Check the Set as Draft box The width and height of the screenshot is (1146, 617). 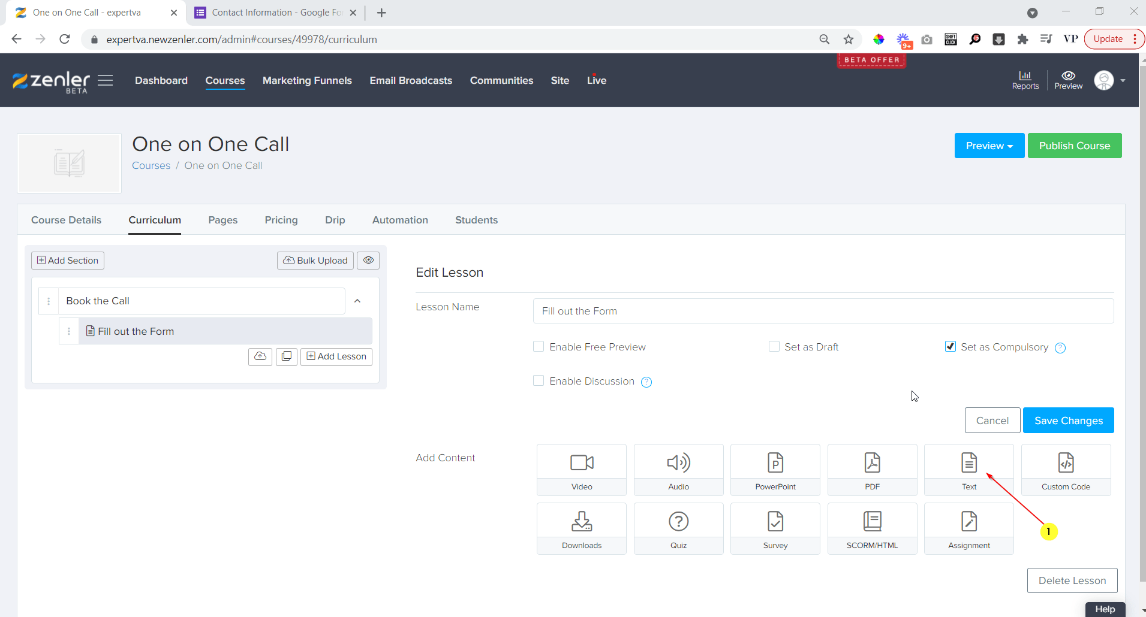click(x=774, y=347)
